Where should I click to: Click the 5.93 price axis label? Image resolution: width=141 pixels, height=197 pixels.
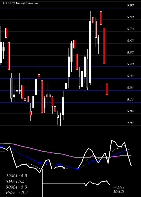pyautogui.click(x=130, y=5)
